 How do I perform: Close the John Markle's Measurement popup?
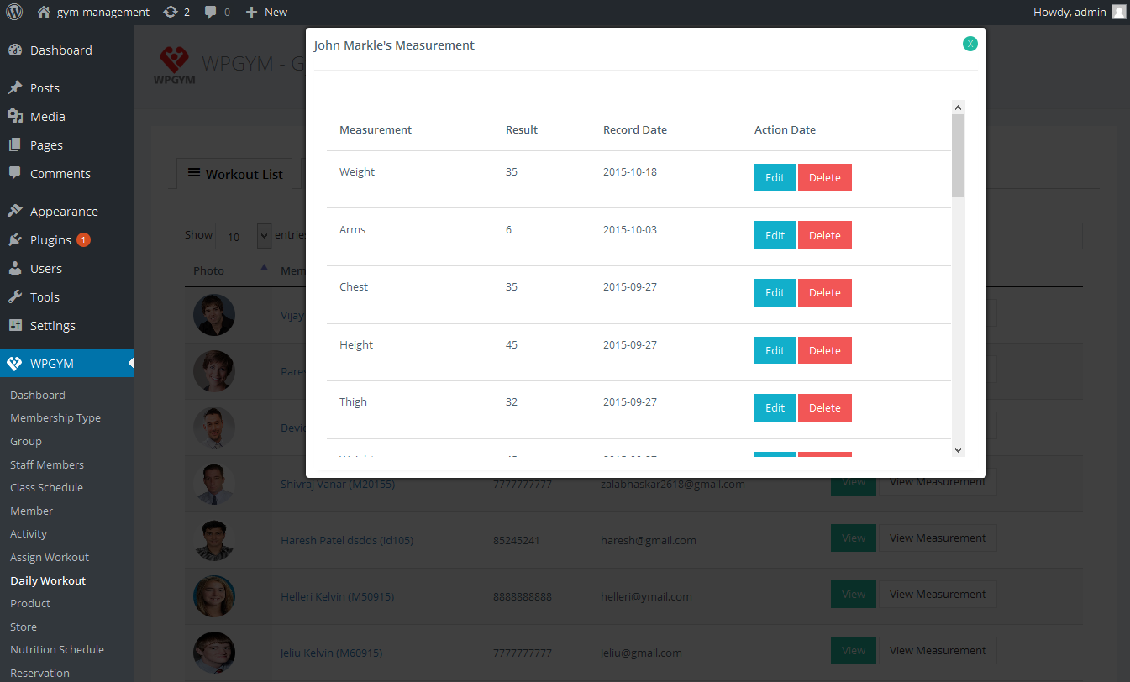coord(970,44)
